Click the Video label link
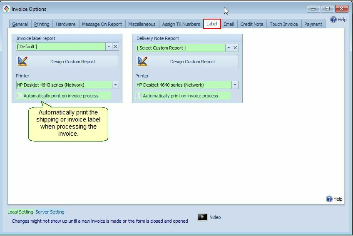The width and height of the screenshot is (353, 236). point(215,217)
